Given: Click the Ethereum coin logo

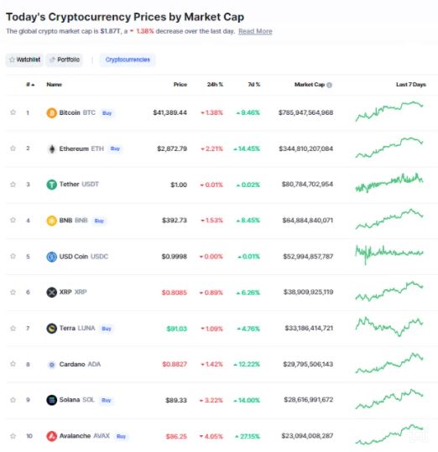Looking at the screenshot, I should pyautogui.click(x=52, y=148).
